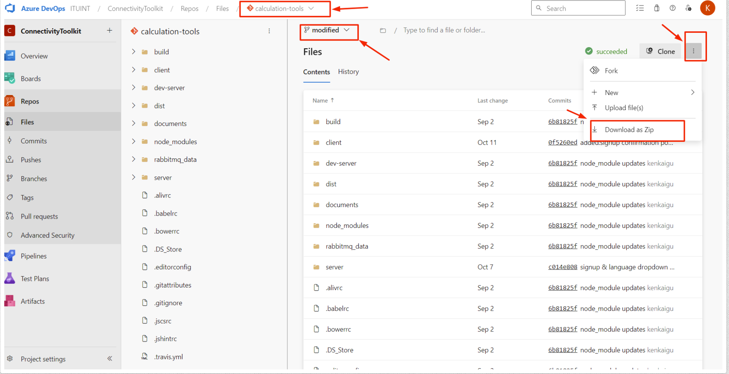Open the Marketplace bag icon
729x374 pixels.
[x=656, y=8]
